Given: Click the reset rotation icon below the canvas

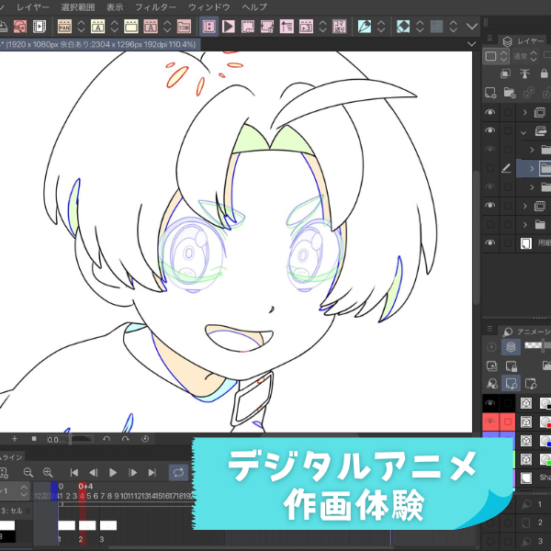Looking at the screenshot, I should 146,439.
